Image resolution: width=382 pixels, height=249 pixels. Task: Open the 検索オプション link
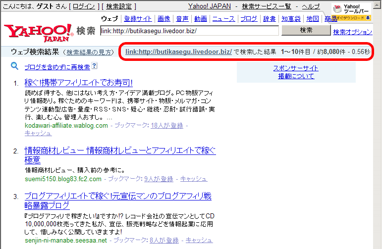tap(353, 32)
